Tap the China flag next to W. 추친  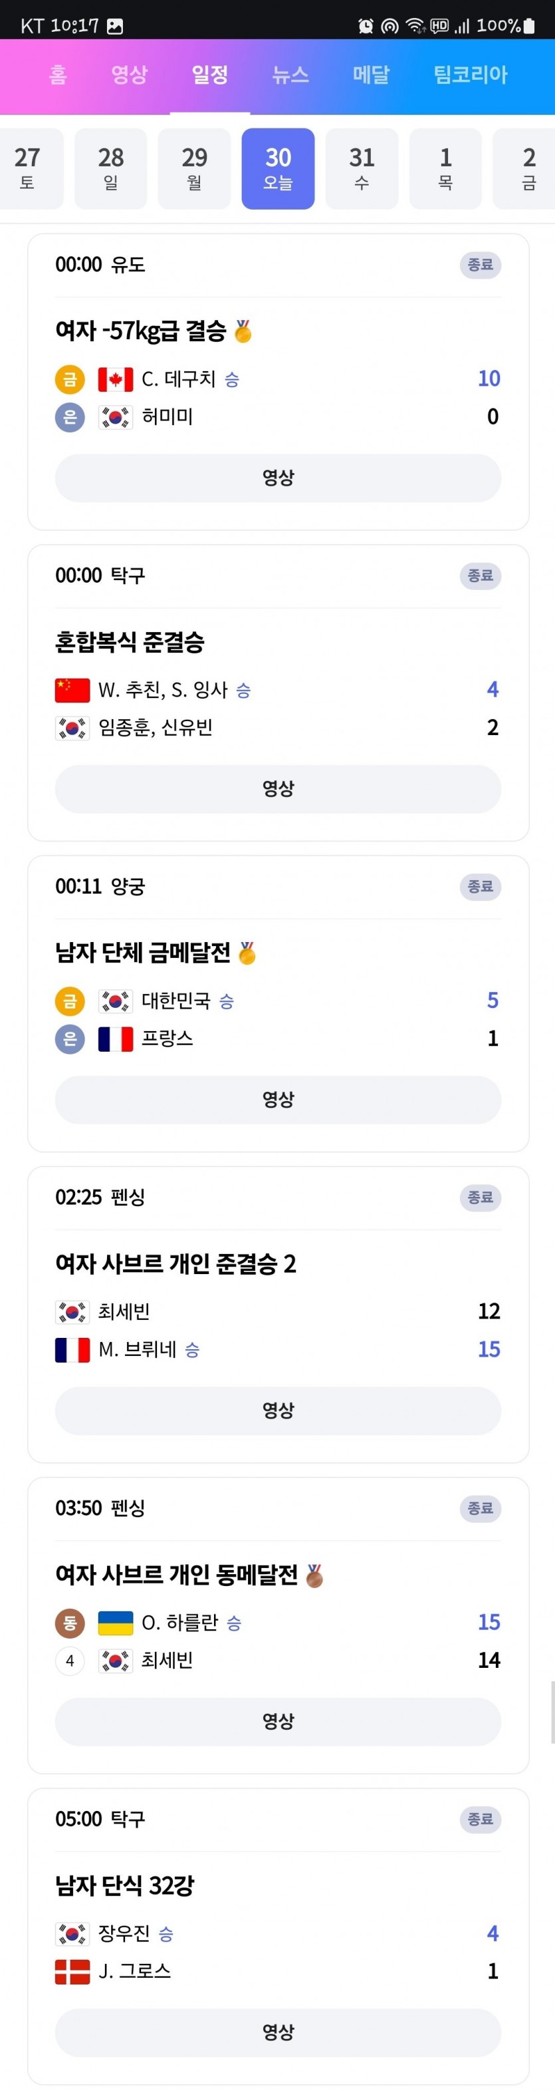click(x=72, y=690)
